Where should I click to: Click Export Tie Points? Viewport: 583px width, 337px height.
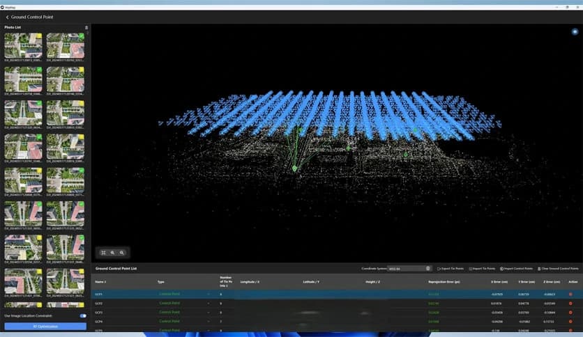(451, 268)
